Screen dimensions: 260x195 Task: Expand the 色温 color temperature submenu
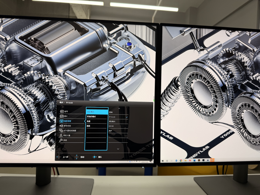(89, 121)
